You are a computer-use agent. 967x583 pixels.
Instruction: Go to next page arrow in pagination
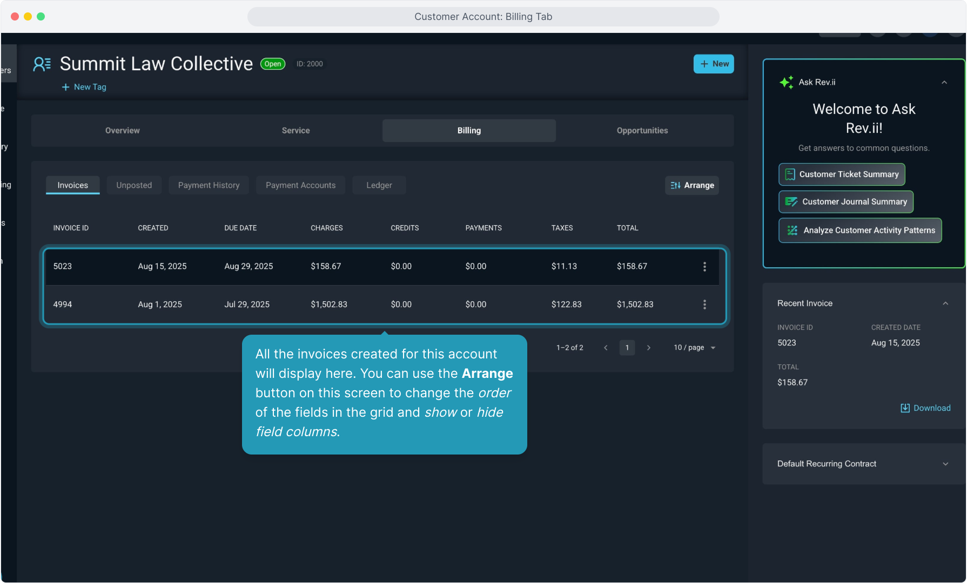649,348
